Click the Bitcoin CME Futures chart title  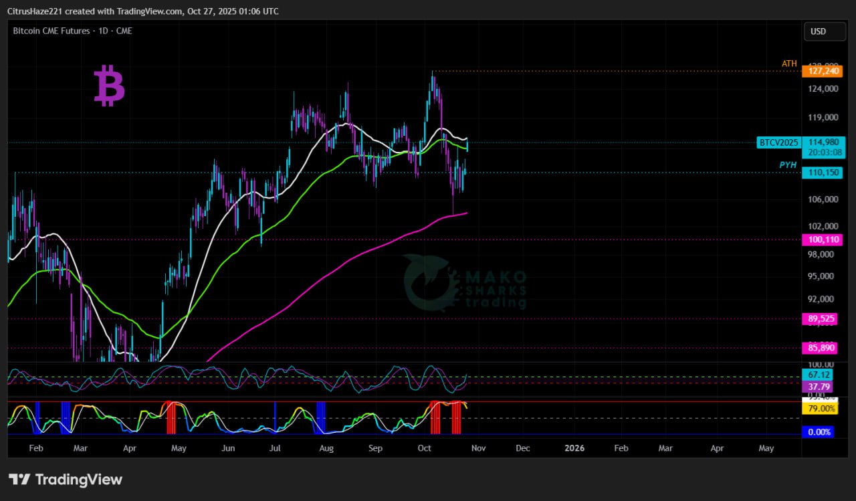(x=72, y=31)
